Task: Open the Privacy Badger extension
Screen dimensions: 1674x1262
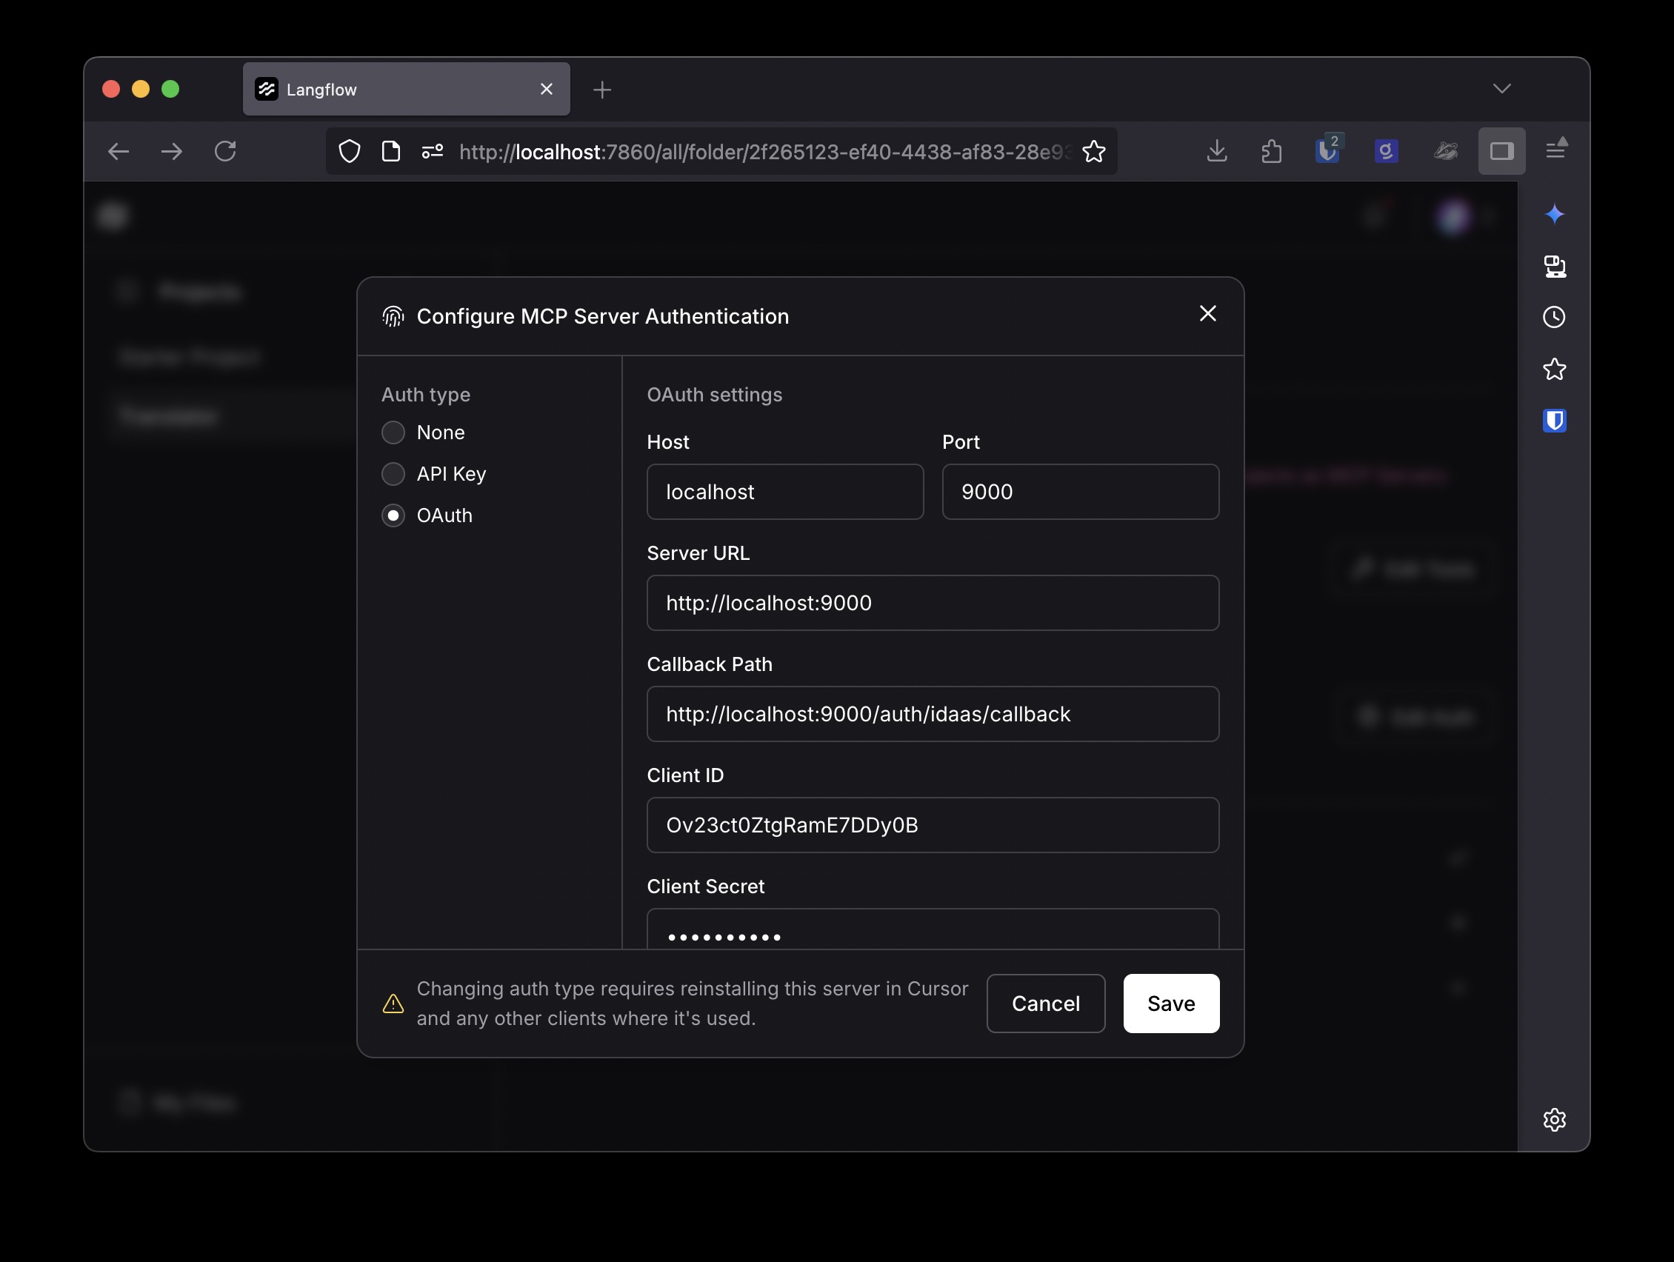Action: tap(1446, 150)
